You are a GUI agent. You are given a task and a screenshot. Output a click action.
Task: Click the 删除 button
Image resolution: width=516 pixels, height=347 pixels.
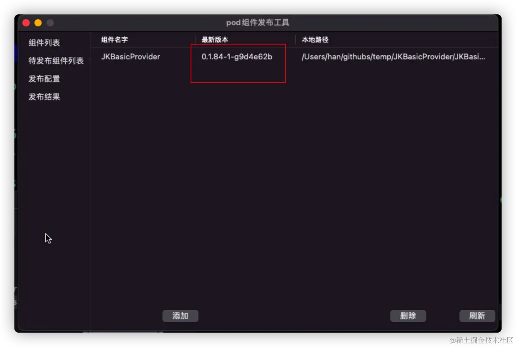coord(408,316)
